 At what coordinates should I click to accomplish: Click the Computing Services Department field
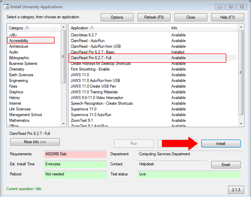coord(189,155)
